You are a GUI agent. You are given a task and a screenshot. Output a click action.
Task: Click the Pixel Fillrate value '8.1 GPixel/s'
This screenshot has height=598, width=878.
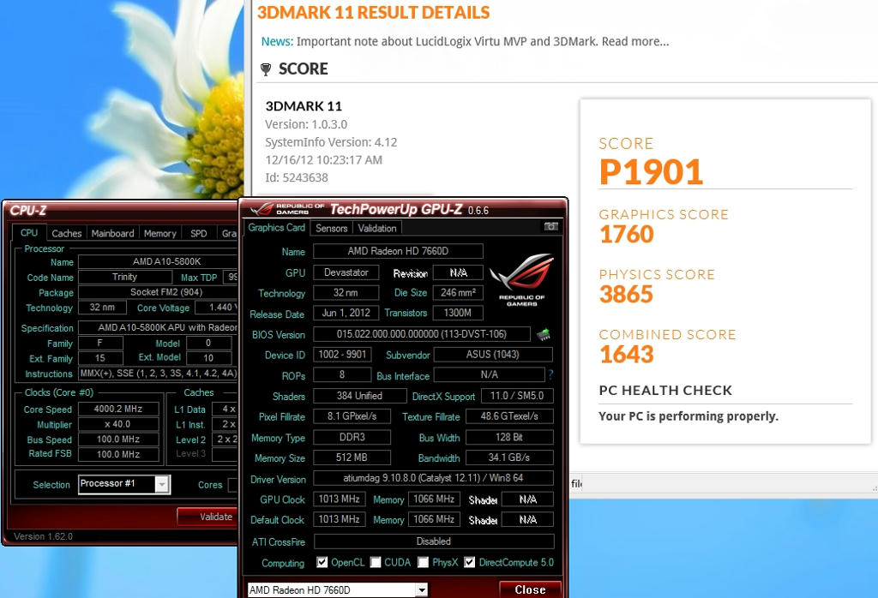tap(352, 416)
